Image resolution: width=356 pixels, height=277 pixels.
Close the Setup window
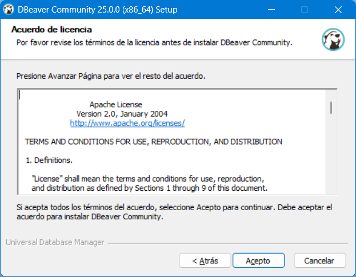coord(338,10)
